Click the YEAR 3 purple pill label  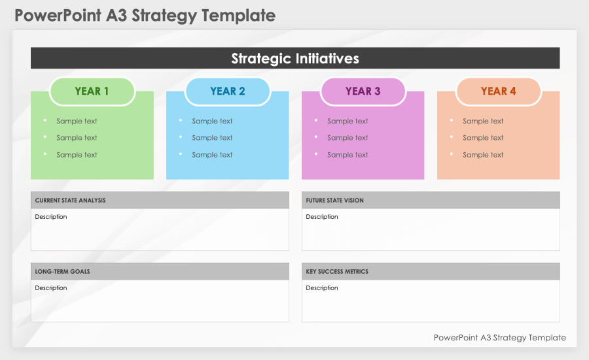[363, 91]
